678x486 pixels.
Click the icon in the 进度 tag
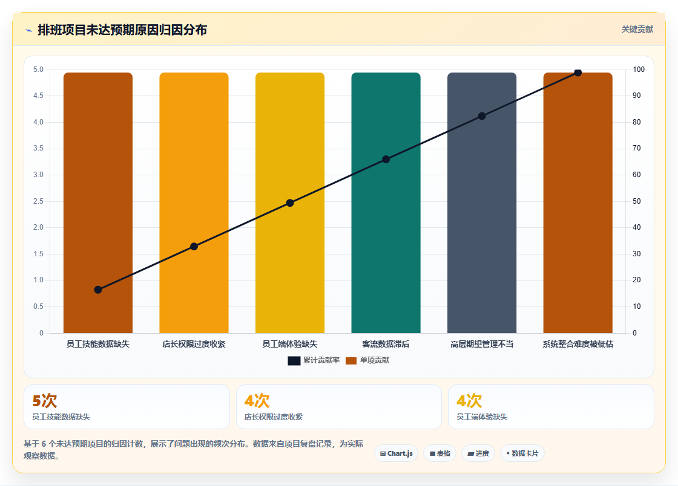click(x=471, y=454)
